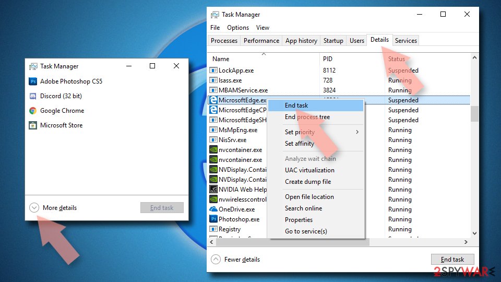Viewport: 501px width, 282px height.
Task: Click the MsMpEng.exe process icon
Action: pos(213,130)
